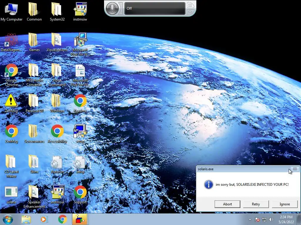This screenshot has width=301, height=225.
Task: Select the Support Chrome icon
Action: [80, 195]
